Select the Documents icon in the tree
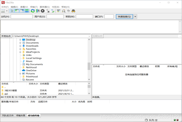The width and height of the screenshot is (182, 122). pos(24,43)
